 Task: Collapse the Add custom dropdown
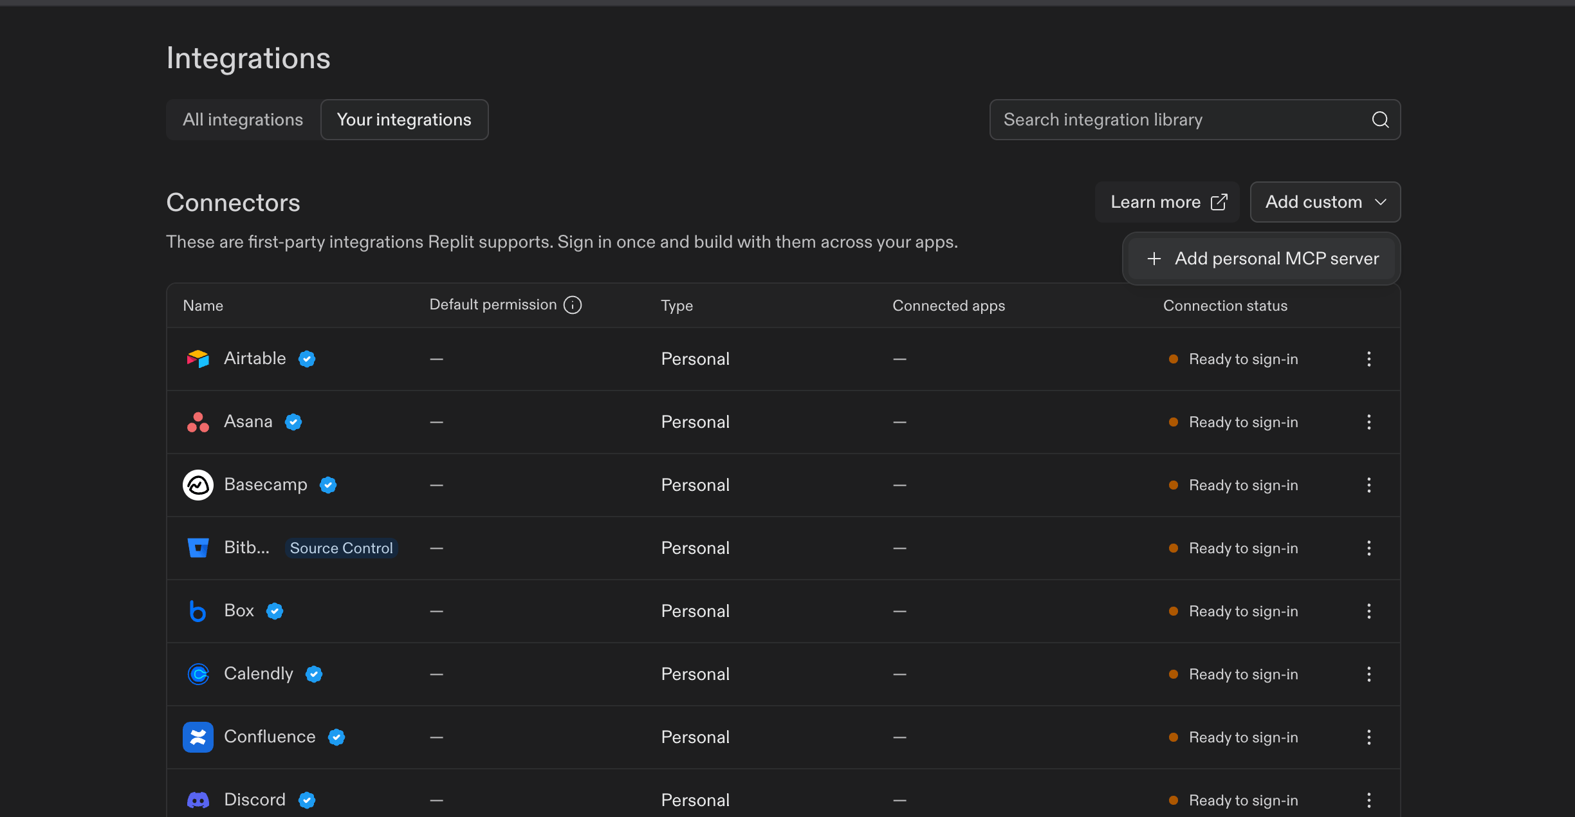1325,202
